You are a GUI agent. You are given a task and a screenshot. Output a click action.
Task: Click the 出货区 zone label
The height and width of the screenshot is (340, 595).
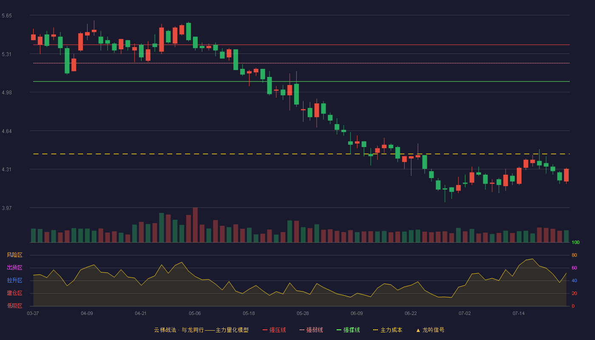click(x=14, y=268)
